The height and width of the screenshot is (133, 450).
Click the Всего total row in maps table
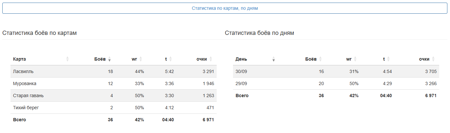coord(113,120)
